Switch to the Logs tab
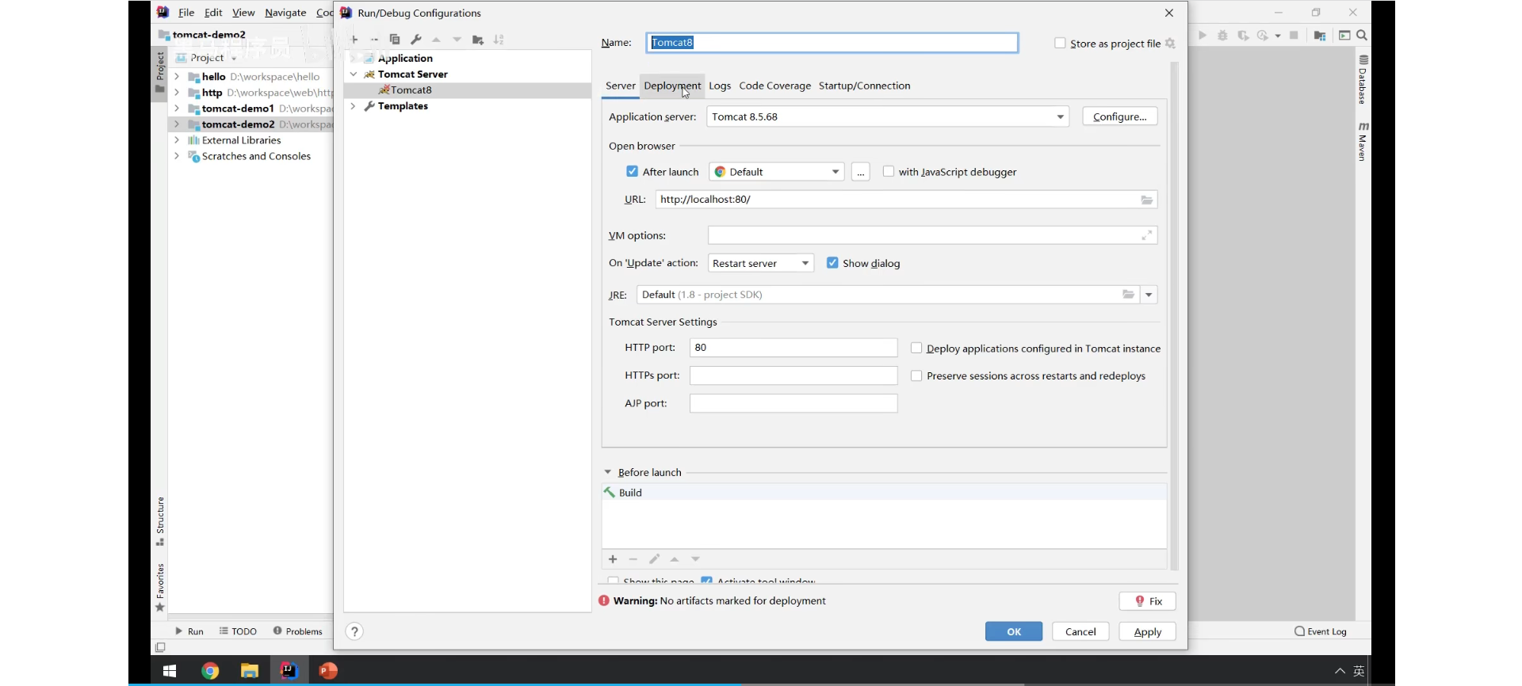 tap(720, 86)
